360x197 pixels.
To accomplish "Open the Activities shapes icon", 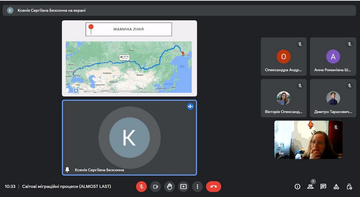I will coord(336,186).
